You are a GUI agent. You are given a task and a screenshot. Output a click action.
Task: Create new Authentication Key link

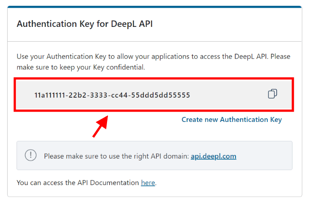coord(232,120)
